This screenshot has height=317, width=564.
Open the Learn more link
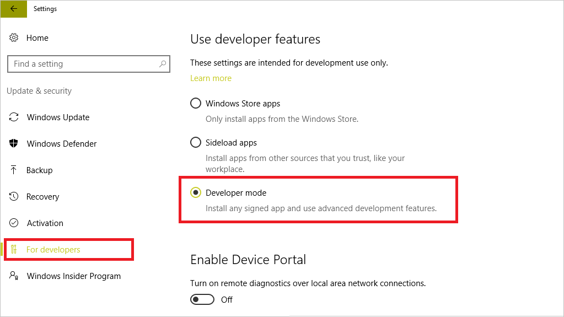coord(211,78)
